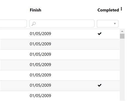Click empty Completed cell in third row
129x101 pixels.
pyautogui.click(x=108, y=55)
